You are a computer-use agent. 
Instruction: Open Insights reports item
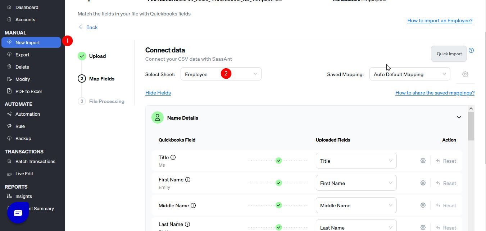(x=24, y=196)
